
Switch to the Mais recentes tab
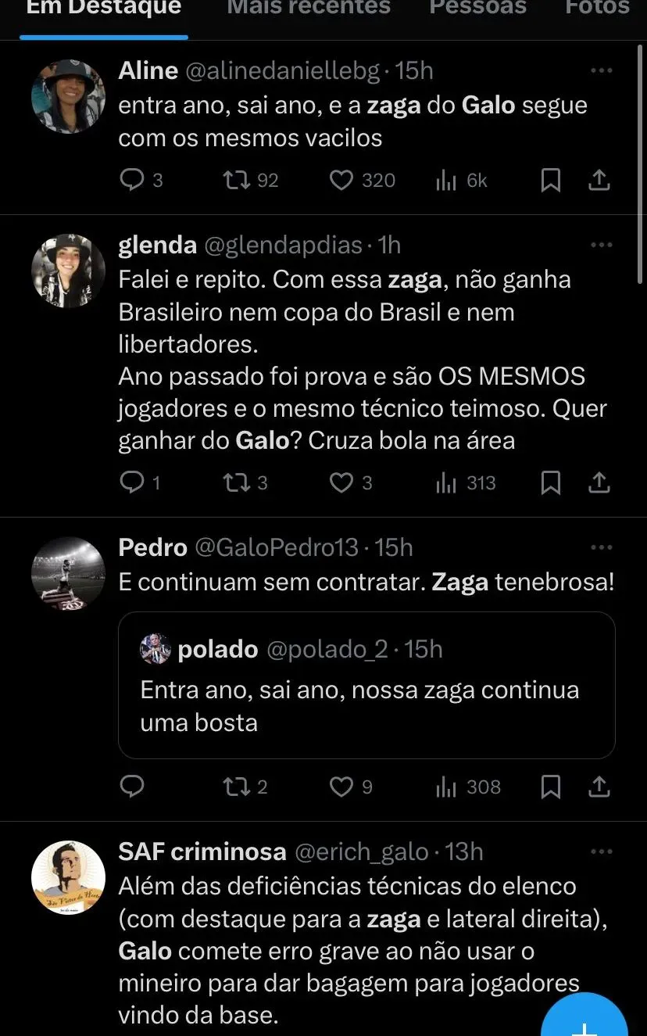[309, 9]
